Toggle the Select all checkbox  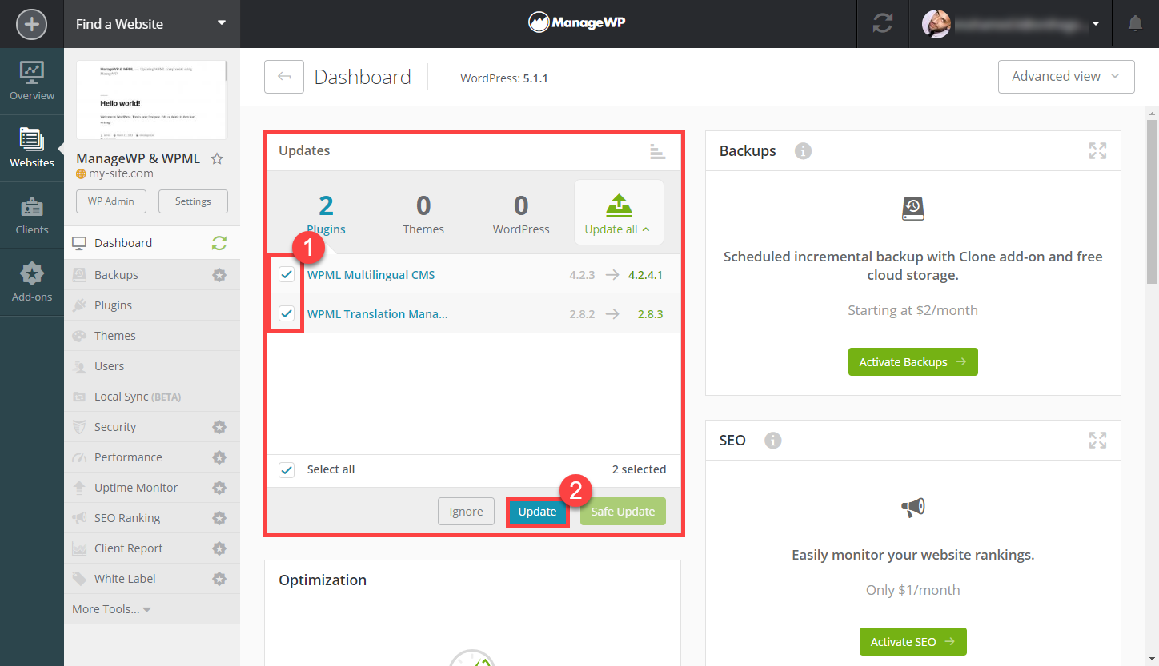click(x=287, y=469)
